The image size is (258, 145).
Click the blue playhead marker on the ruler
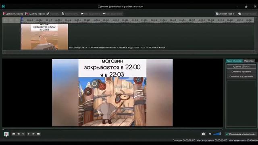[22, 19]
